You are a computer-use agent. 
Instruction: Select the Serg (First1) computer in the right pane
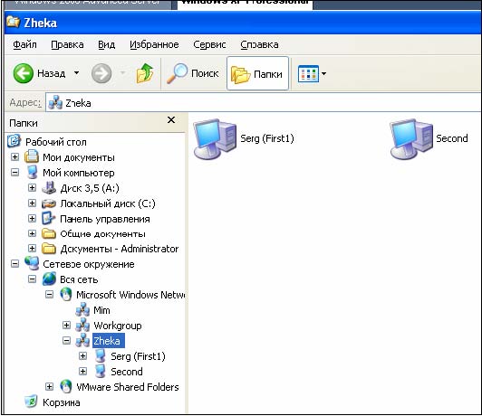tap(244, 139)
